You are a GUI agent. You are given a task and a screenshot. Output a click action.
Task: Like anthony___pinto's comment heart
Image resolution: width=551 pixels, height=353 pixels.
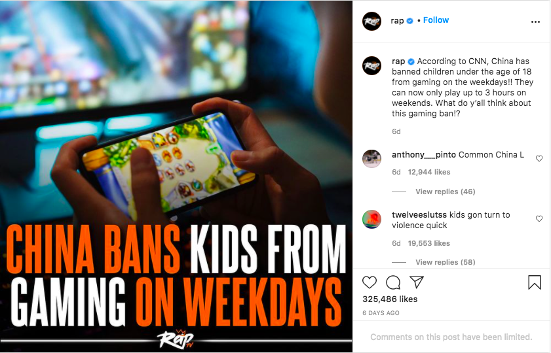click(539, 158)
